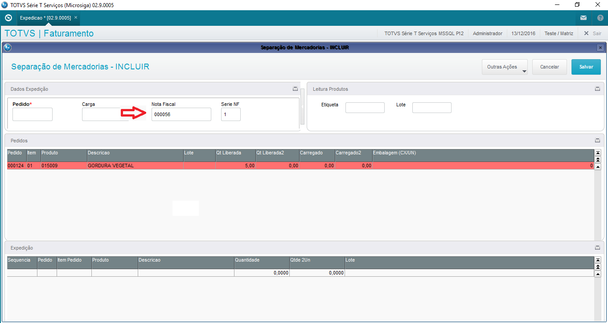
Task: Collapse the Leitura Produtos panel
Action: (597, 89)
